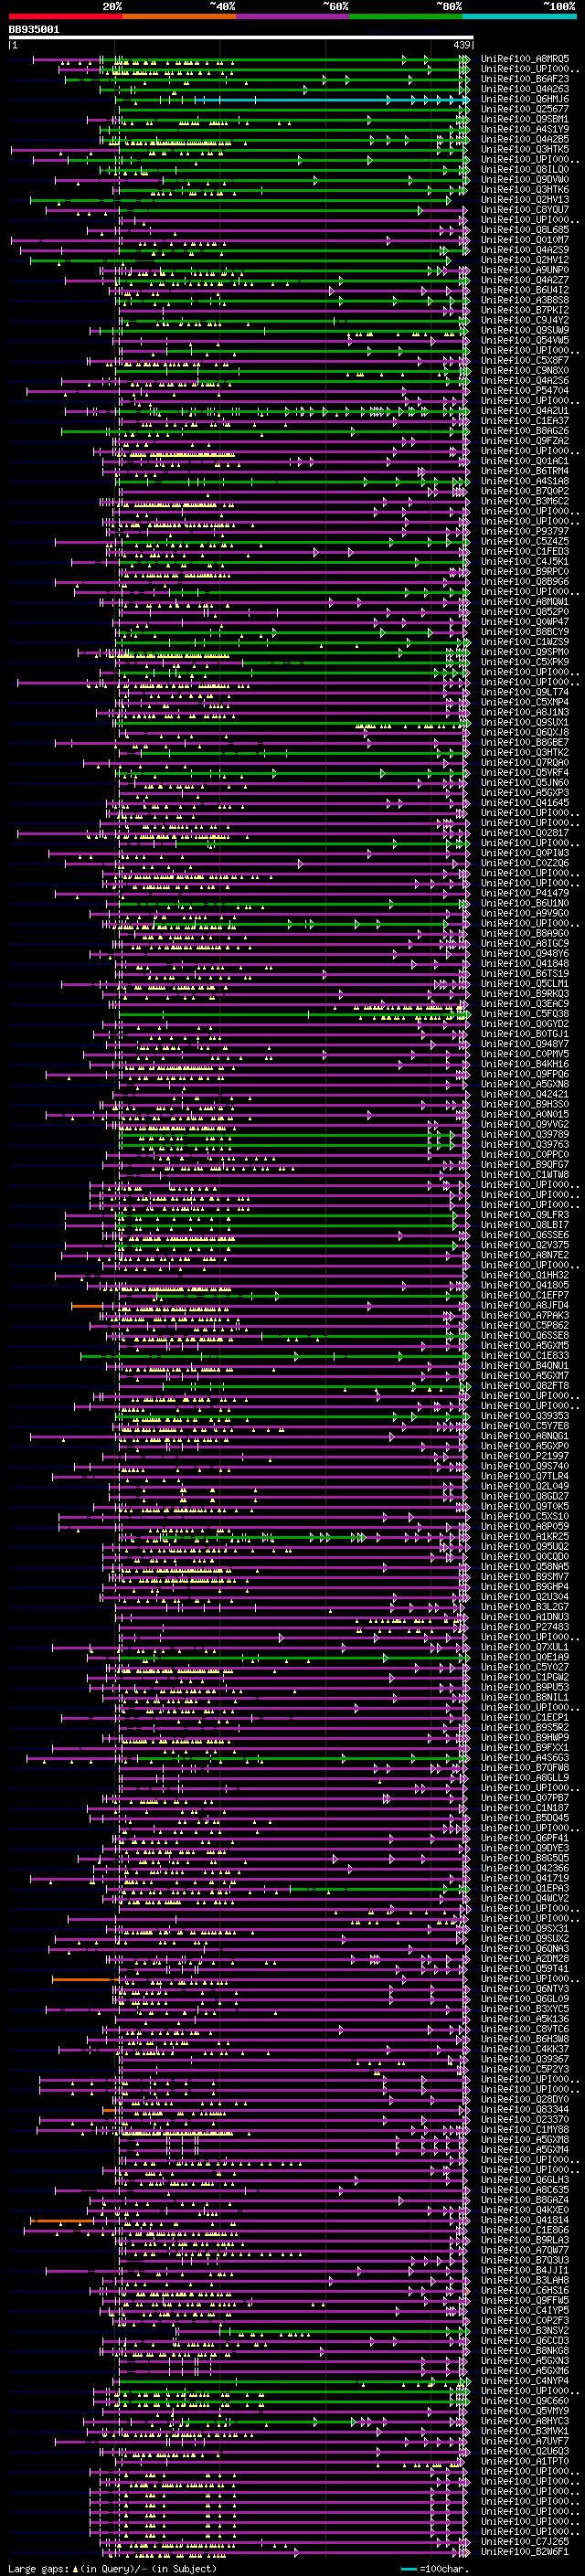585x2576 pixels.
Task: Open UniRef100_B6TRM4 label
Action: [525, 471]
